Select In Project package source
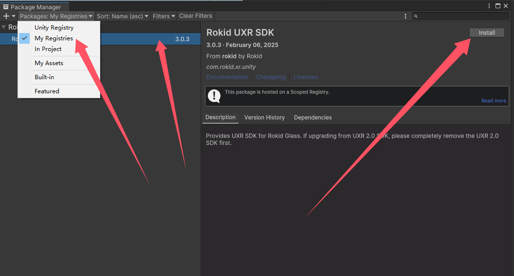The height and width of the screenshot is (276, 514). coord(48,49)
